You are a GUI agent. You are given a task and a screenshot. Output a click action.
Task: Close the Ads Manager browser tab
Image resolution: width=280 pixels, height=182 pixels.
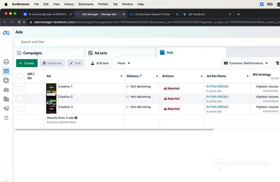click(x=124, y=14)
